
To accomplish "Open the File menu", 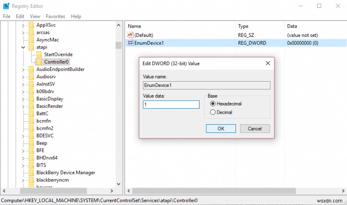I will pyautogui.click(x=7, y=16).
